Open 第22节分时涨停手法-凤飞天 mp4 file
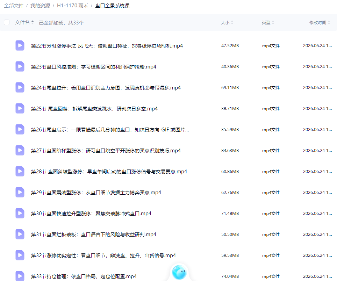The height and width of the screenshot is (281, 337). click(x=107, y=46)
